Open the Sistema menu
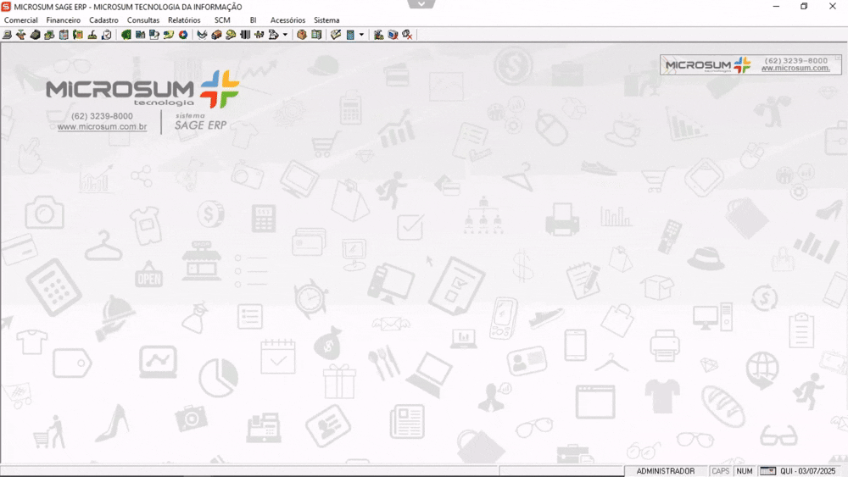 click(326, 20)
